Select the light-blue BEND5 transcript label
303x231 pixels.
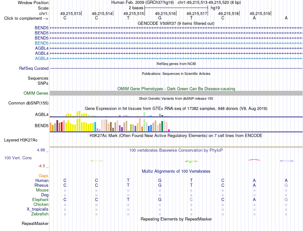(41, 43)
